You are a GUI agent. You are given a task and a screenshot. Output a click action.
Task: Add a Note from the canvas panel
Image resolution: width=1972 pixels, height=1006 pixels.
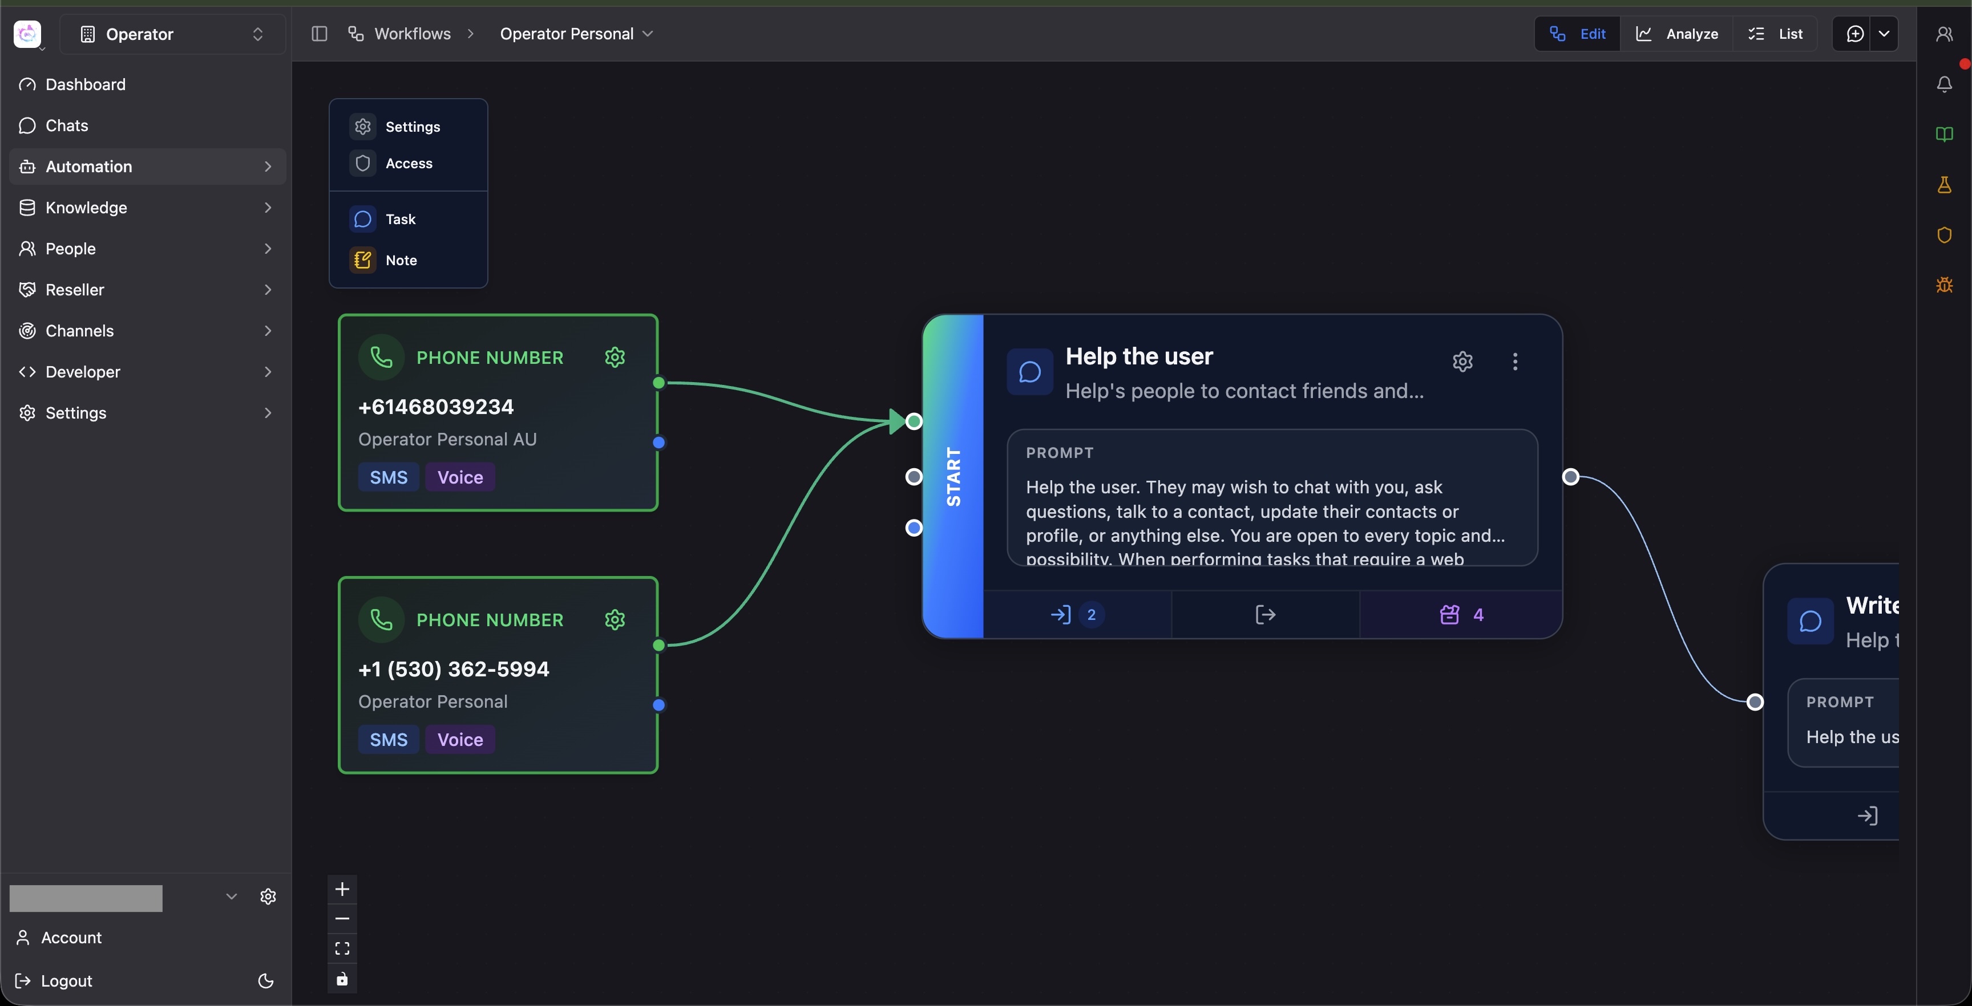click(x=401, y=260)
